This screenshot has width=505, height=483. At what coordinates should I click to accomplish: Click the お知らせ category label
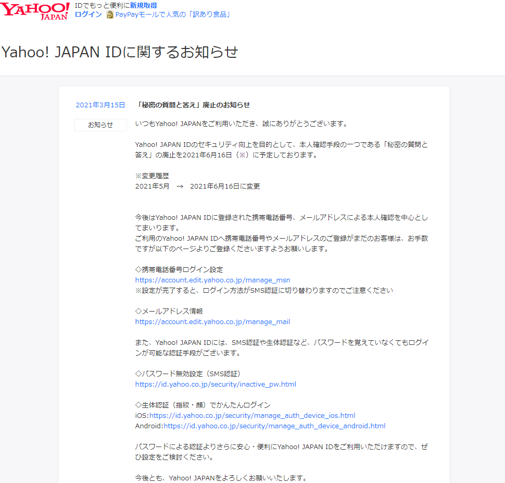(x=100, y=125)
